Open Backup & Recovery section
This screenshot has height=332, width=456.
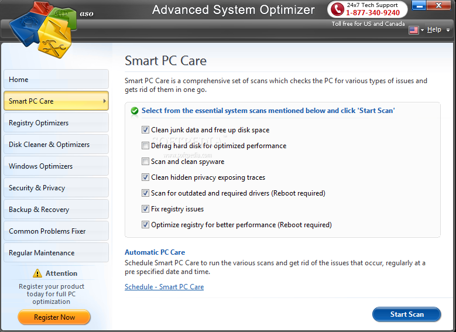coord(56,209)
